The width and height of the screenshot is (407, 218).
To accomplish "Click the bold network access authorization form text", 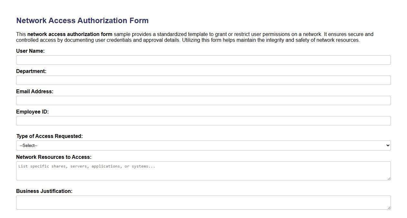I will click(70, 34).
